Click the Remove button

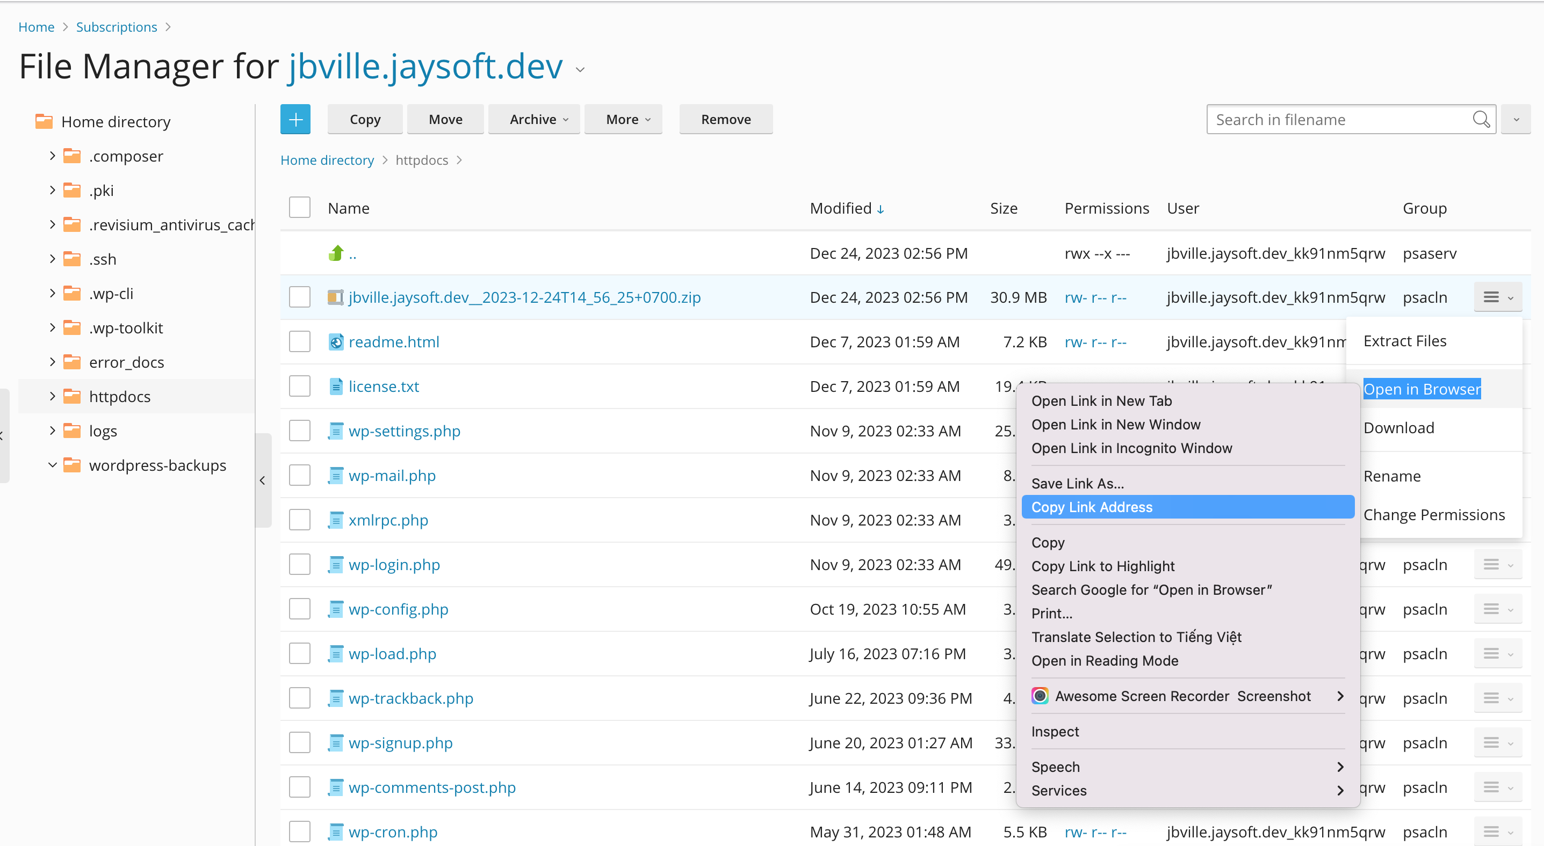click(x=725, y=120)
